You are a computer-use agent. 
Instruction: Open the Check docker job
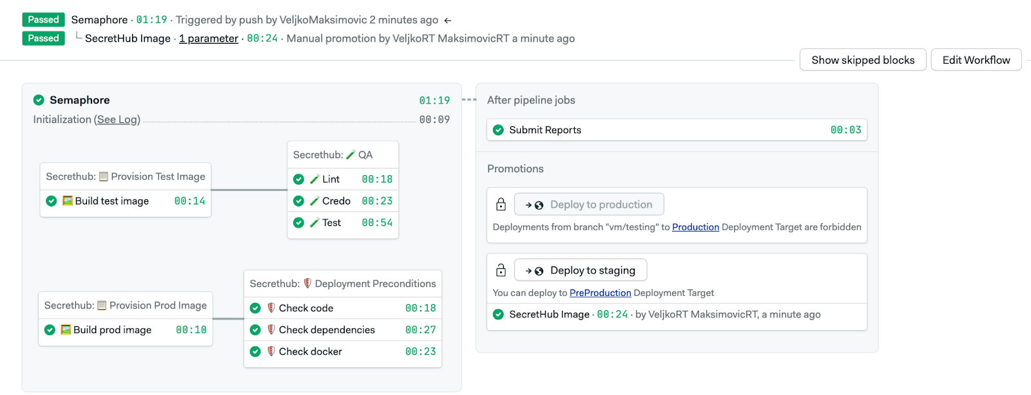343,352
